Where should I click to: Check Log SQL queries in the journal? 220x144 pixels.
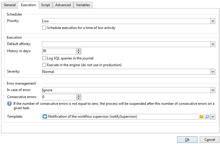44,58
